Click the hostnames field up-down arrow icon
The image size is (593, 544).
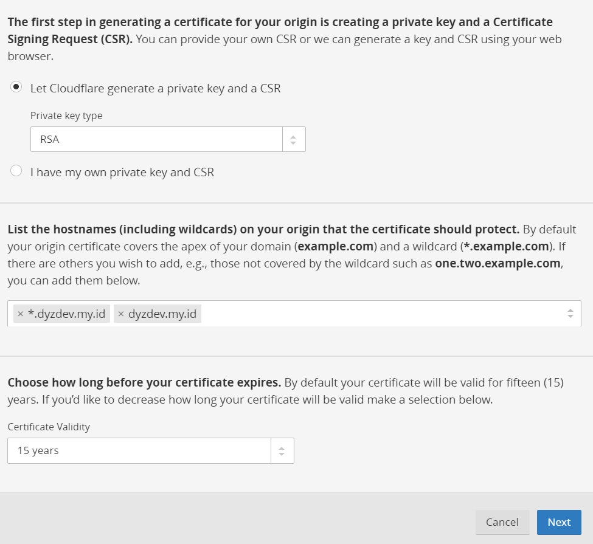570,314
